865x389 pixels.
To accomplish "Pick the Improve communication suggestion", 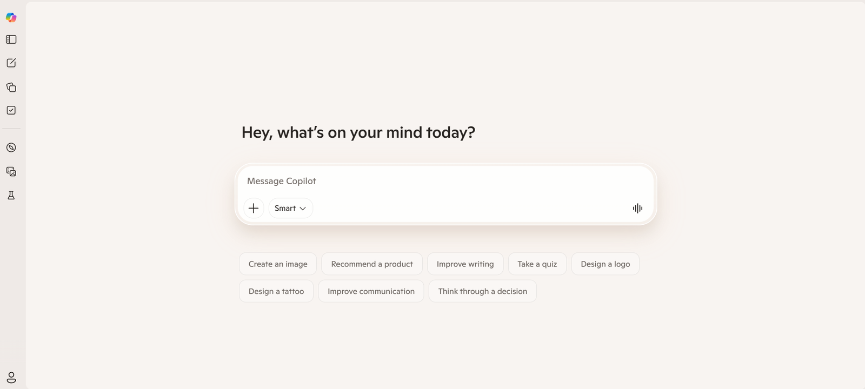I will (371, 291).
